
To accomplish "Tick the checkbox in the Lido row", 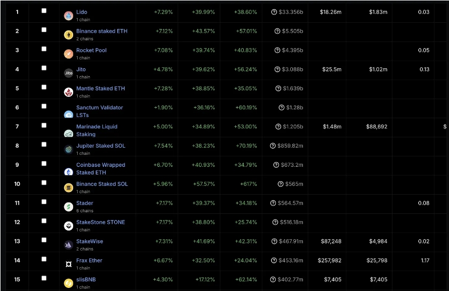I will click(44, 10).
